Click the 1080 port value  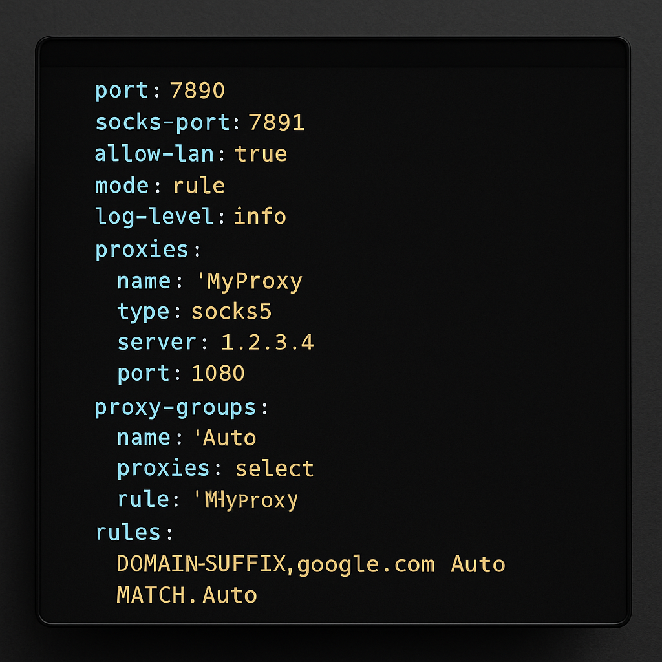tap(218, 374)
